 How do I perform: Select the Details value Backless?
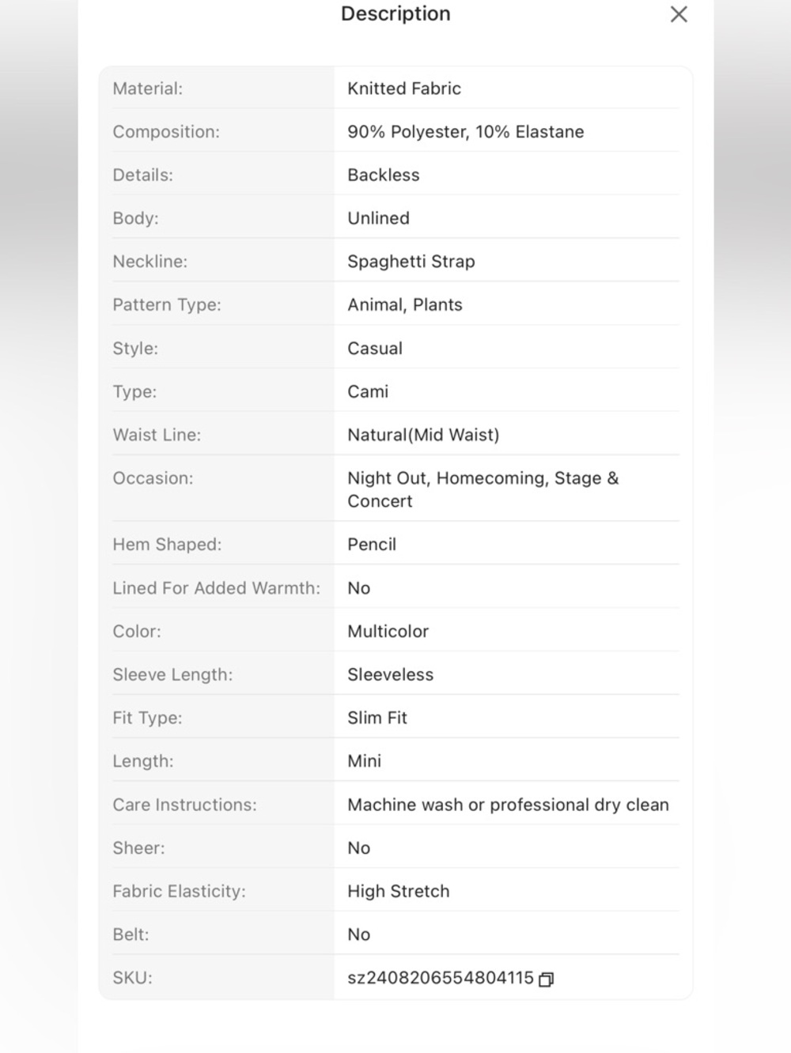384,175
